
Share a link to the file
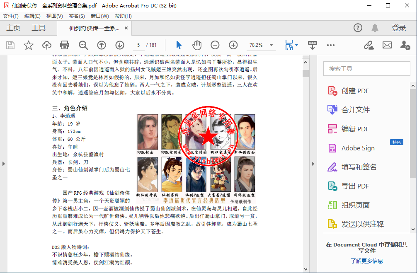369,45
